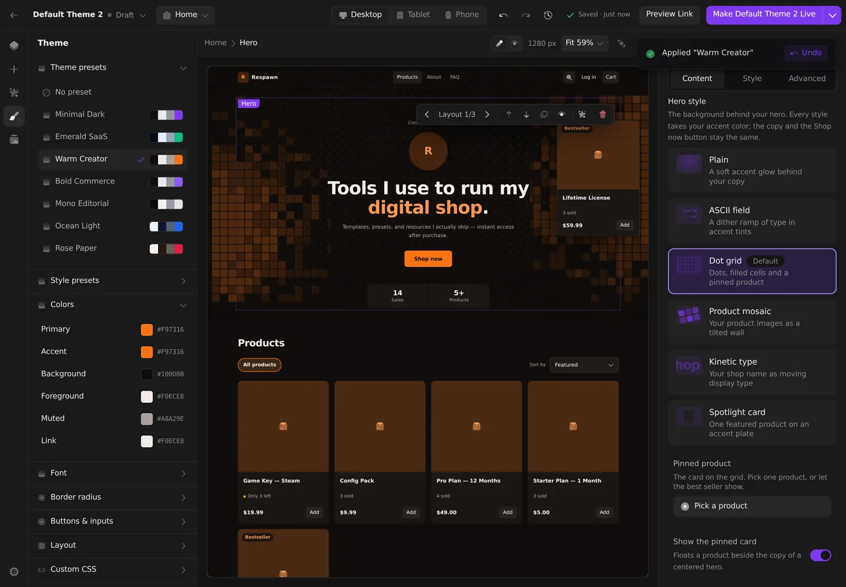Open the Layers panel in sidebar
This screenshot has height=587, width=846.
click(x=14, y=46)
